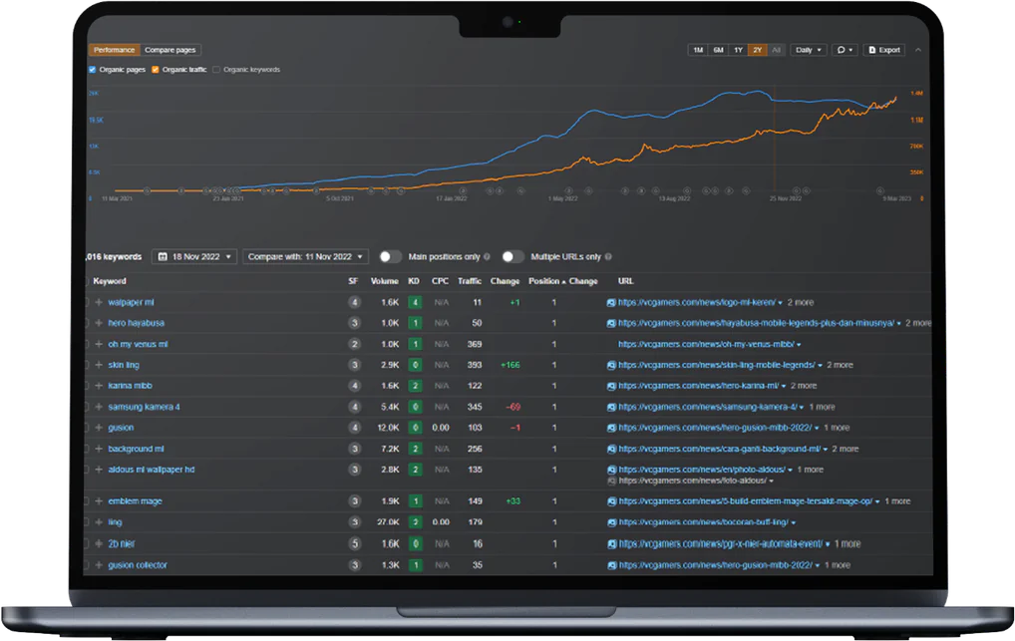This screenshot has height=641, width=1015.
Task: Expand the 2b nier keyword row
Action: pos(99,544)
